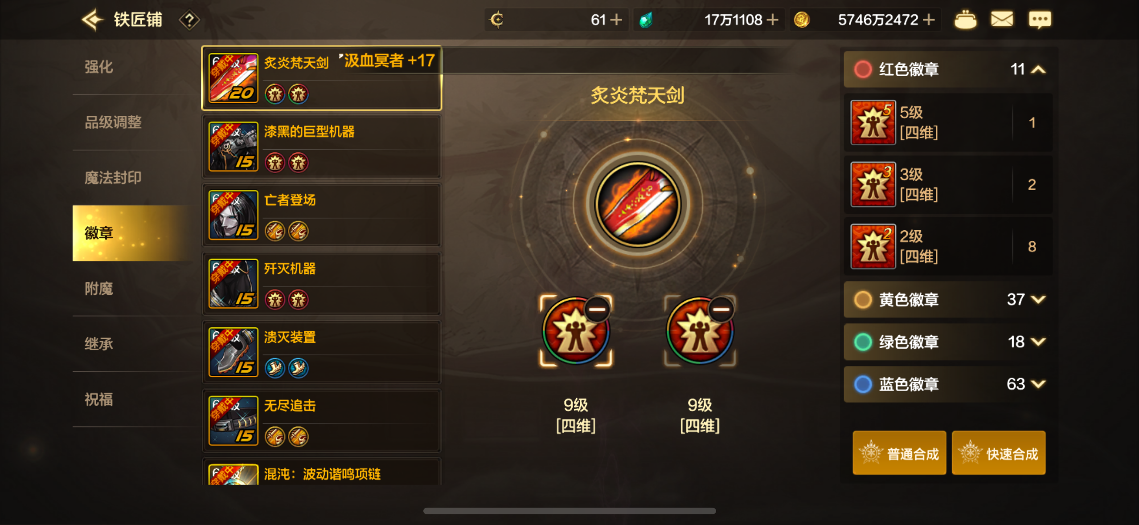Click the 快速合成 button
The height and width of the screenshot is (525, 1139).
pos(999,453)
